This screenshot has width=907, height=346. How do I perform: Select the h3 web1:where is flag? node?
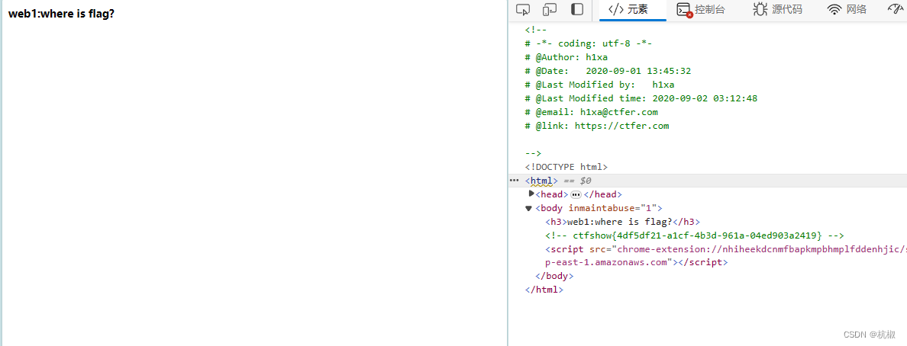[623, 222]
